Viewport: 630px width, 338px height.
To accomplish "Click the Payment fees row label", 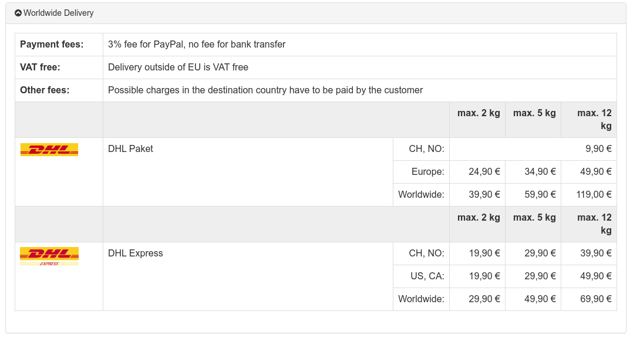I will click(x=52, y=45).
